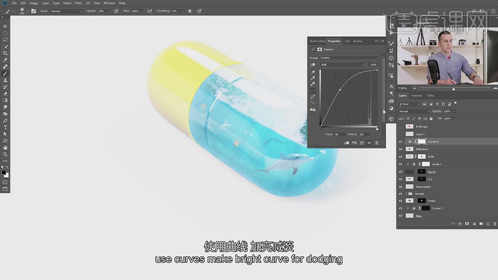This screenshot has width=498, height=280.
Task: Pick the black point eyedropper in Curves
Action: click(x=313, y=72)
